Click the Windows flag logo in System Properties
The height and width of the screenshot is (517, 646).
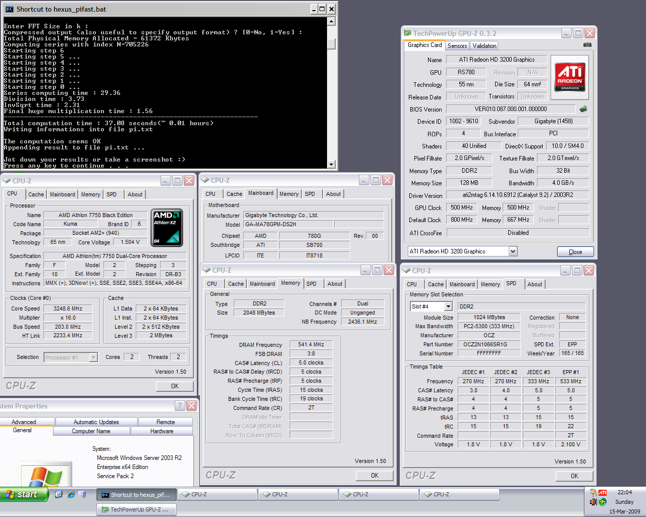45,477
